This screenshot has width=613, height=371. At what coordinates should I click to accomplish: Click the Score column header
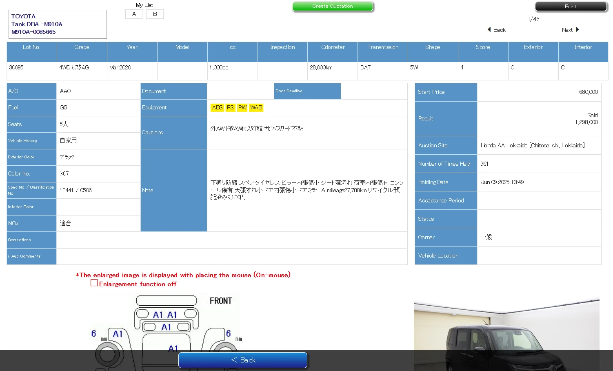click(x=483, y=47)
